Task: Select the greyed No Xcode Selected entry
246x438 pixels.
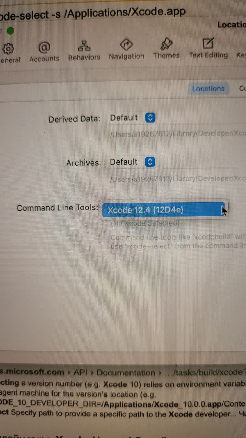Action: [x=145, y=223]
